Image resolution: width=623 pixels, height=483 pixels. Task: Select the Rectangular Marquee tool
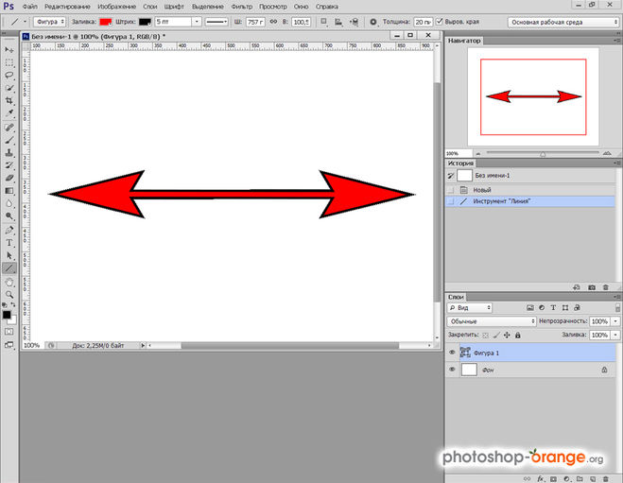[9, 62]
